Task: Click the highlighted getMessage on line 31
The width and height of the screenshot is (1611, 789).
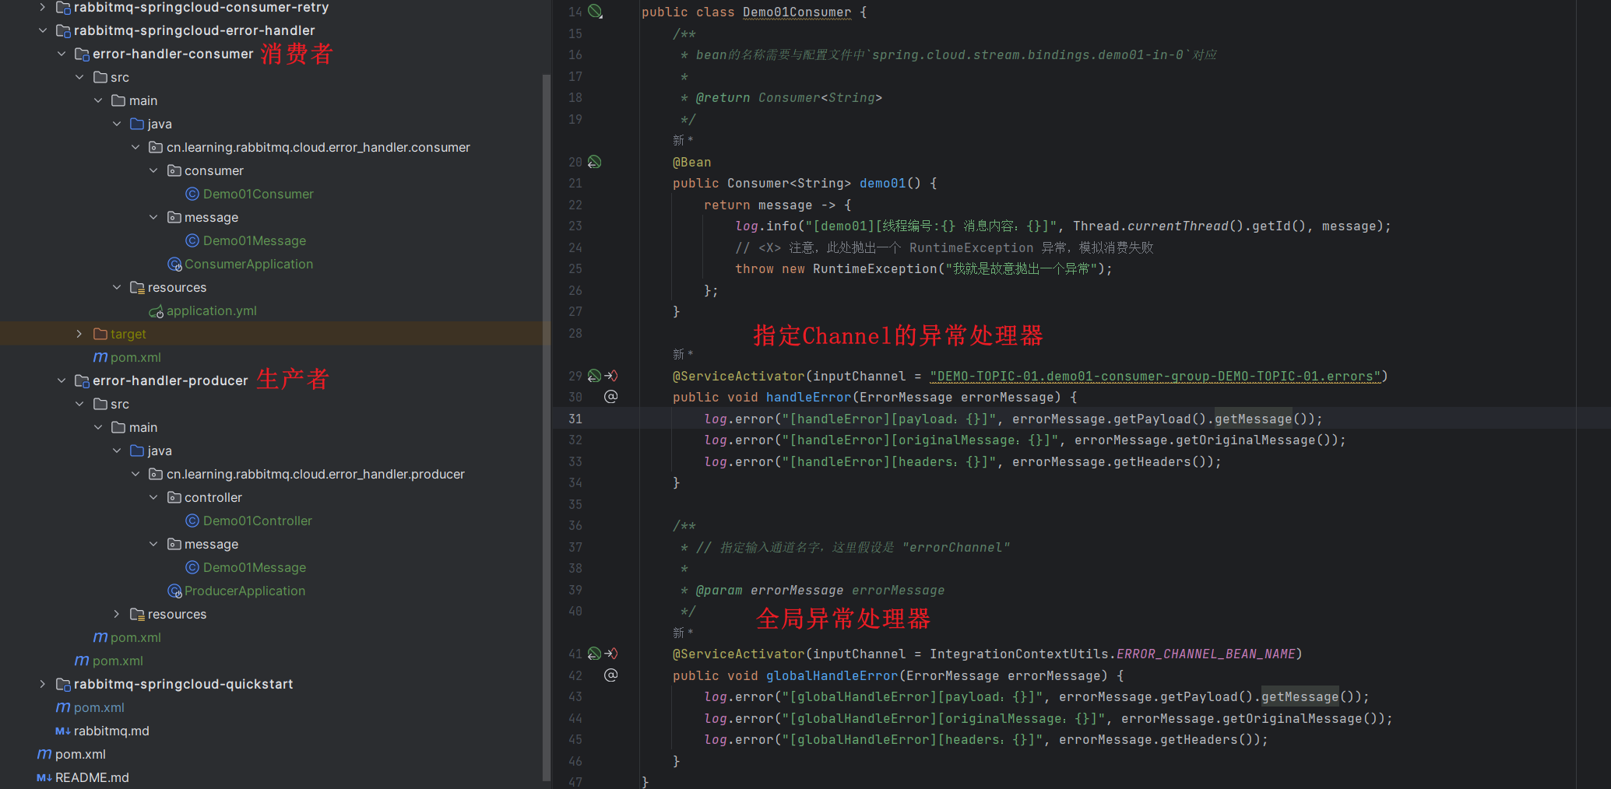Action: [x=1253, y=419]
